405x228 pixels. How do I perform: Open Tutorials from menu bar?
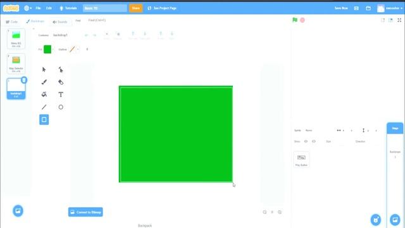pyautogui.click(x=68, y=8)
